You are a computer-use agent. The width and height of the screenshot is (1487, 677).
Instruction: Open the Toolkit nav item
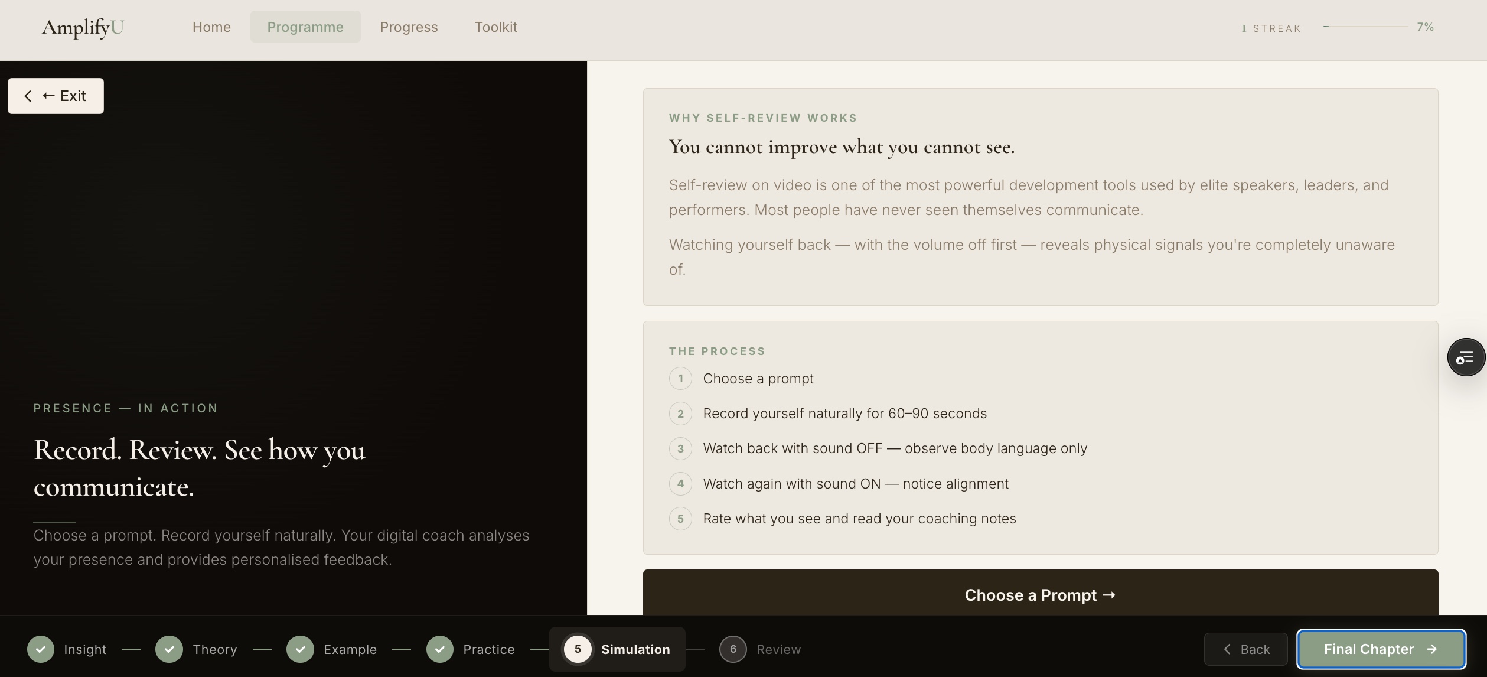point(496,27)
